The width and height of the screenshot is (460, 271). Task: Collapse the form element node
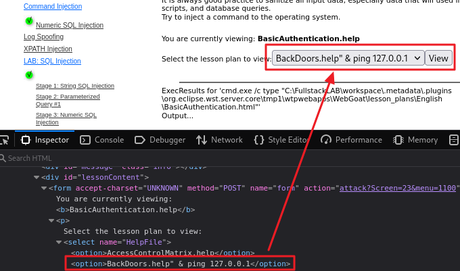(44, 188)
